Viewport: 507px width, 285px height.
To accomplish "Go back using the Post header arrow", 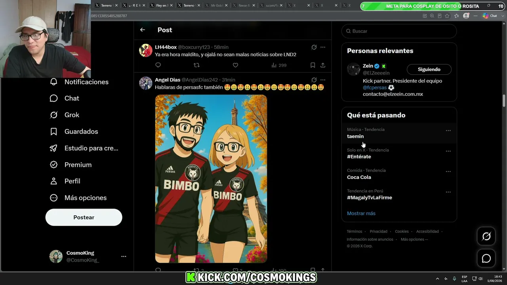I will 143,30.
